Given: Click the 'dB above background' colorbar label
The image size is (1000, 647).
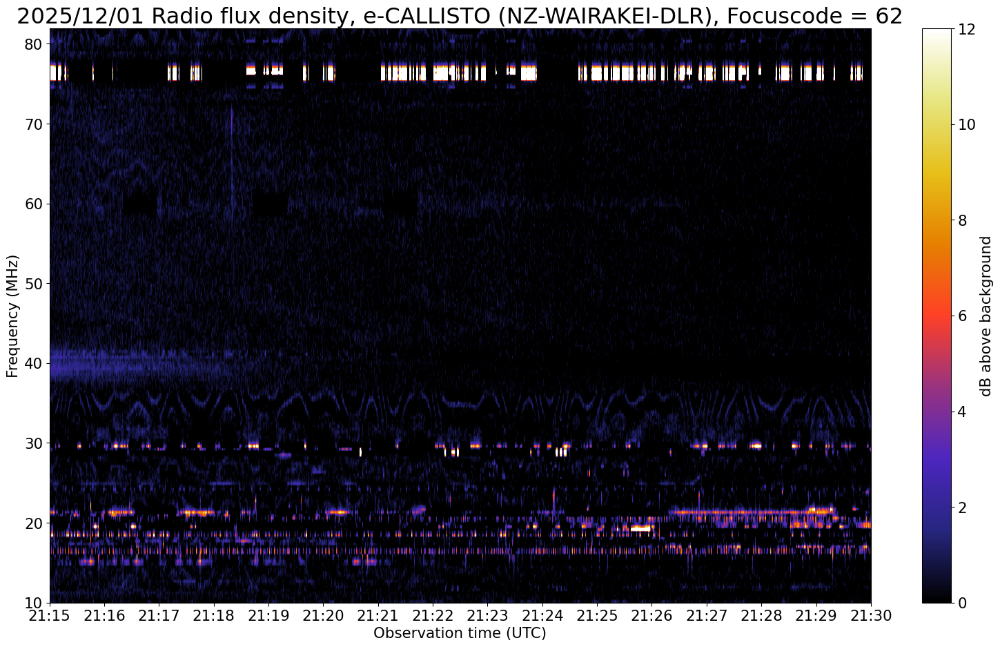Looking at the screenshot, I should pos(986,316).
